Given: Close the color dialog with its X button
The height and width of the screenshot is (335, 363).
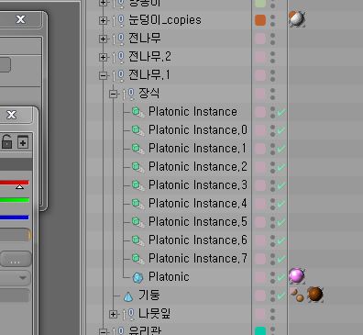Looking at the screenshot, I should coord(11,115).
